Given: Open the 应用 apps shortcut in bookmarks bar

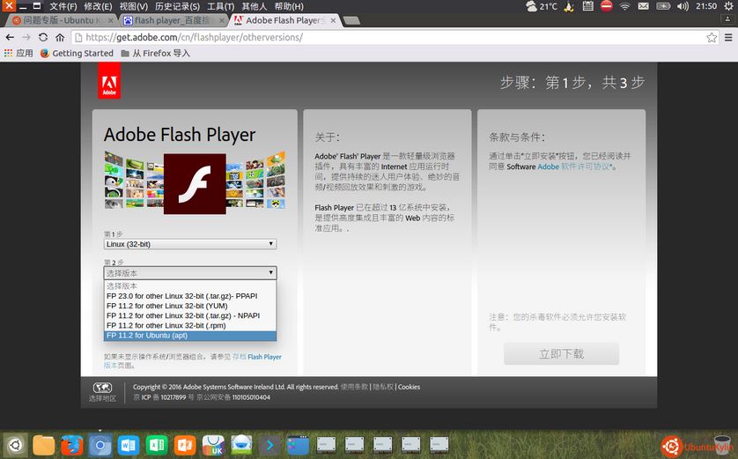Looking at the screenshot, I should pos(18,53).
